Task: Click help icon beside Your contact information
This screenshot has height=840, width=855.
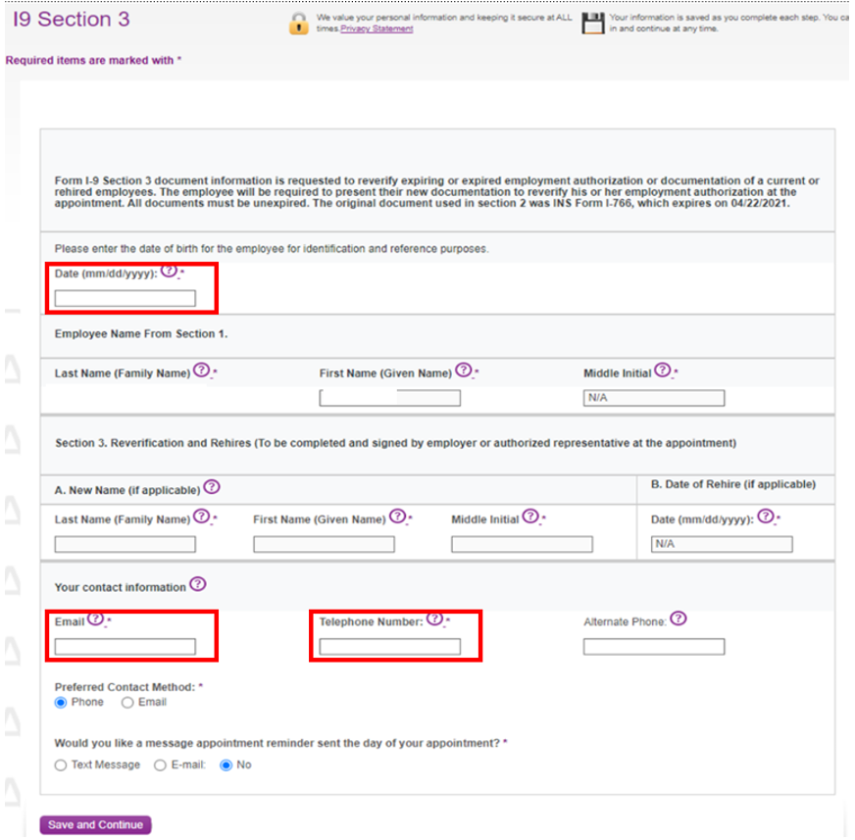Action: coord(197,584)
